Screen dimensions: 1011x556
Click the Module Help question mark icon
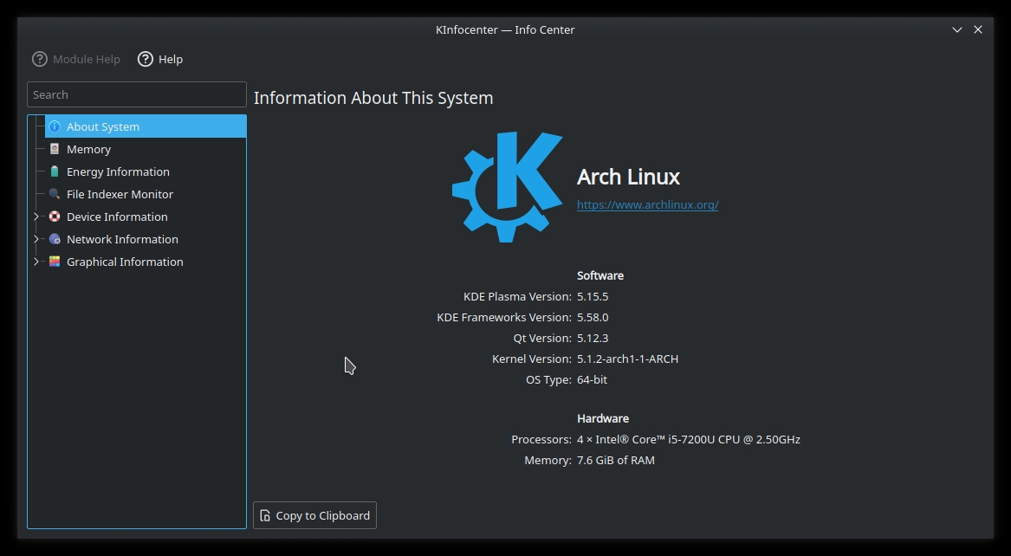39,59
